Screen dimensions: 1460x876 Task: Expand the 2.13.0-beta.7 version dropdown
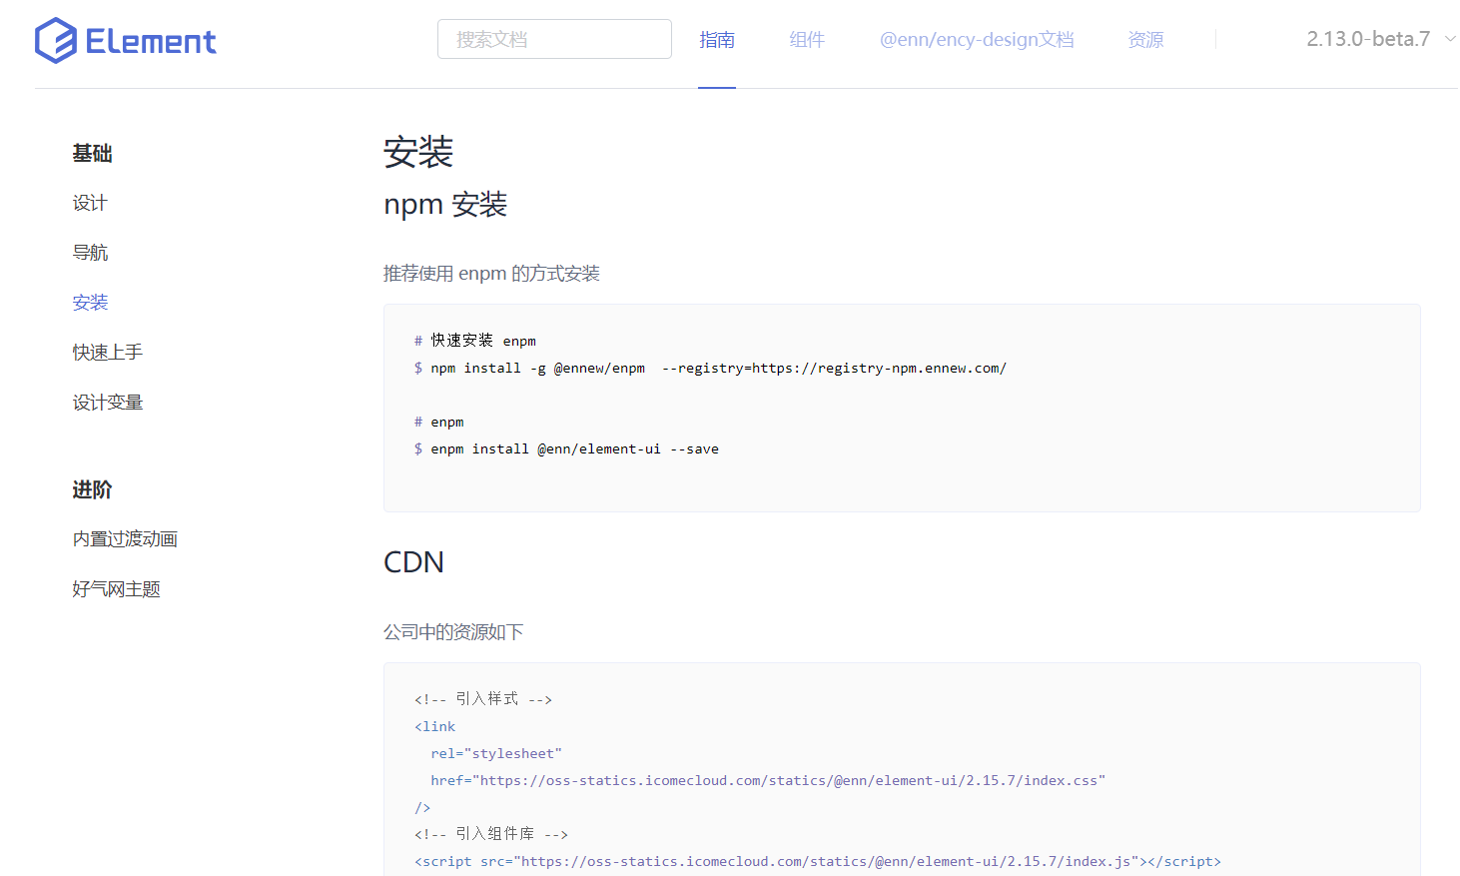point(1381,39)
